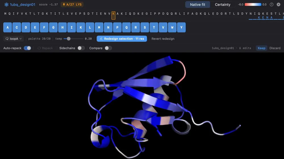The image size is (284, 159).
Task: Select amino acid R in palette
Action: point(136,27)
